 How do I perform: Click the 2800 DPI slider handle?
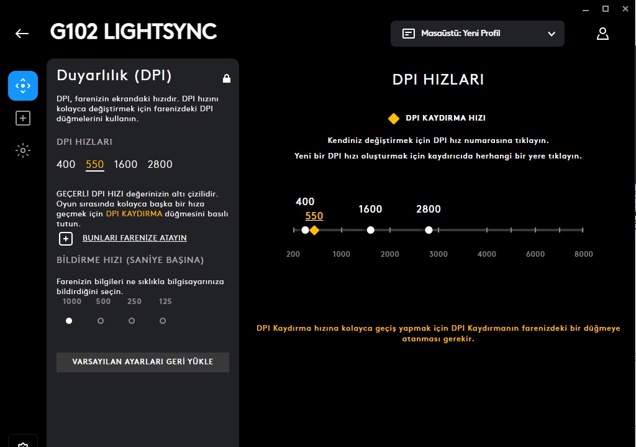(x=429, y=230)
